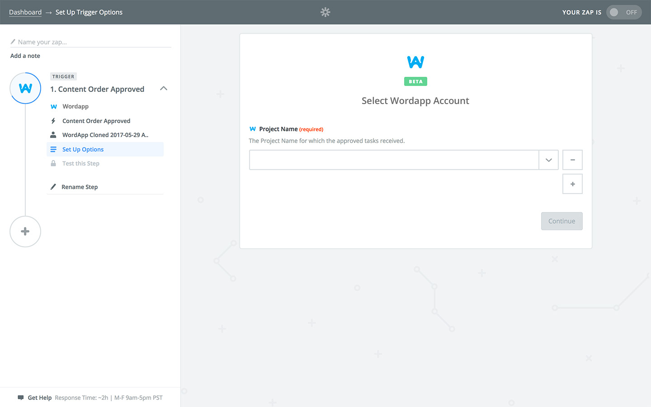The width and height of the screenshot is (651, 407).
Task: Click the 1. Content Order Approved title
Action: click(97, 89)
